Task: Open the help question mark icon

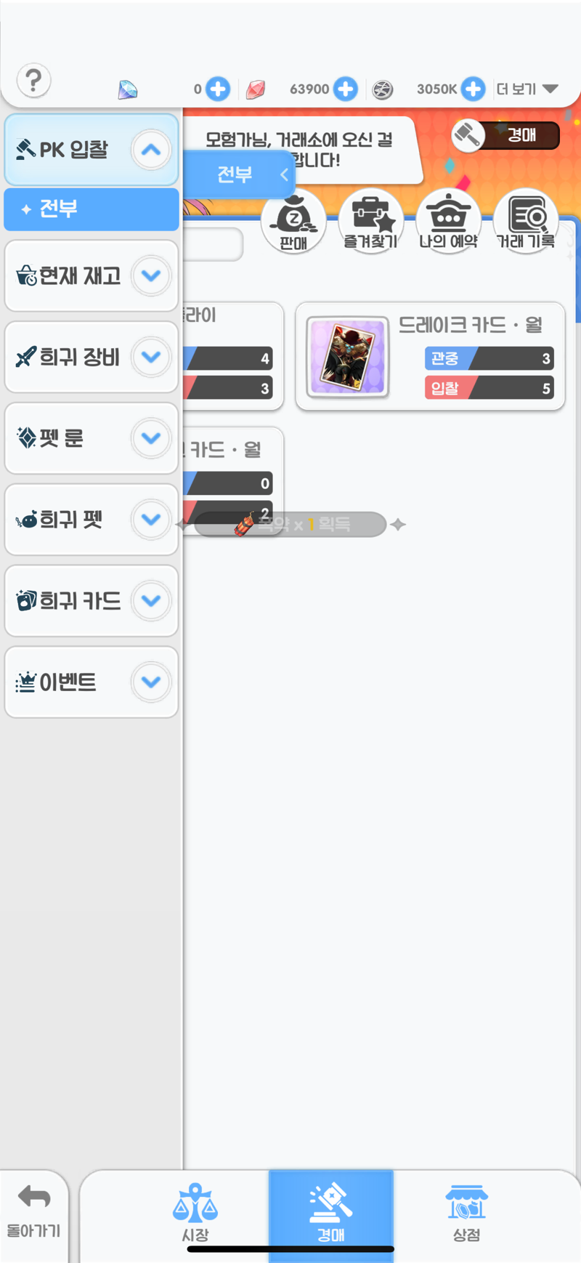Action: coord(33,81)
